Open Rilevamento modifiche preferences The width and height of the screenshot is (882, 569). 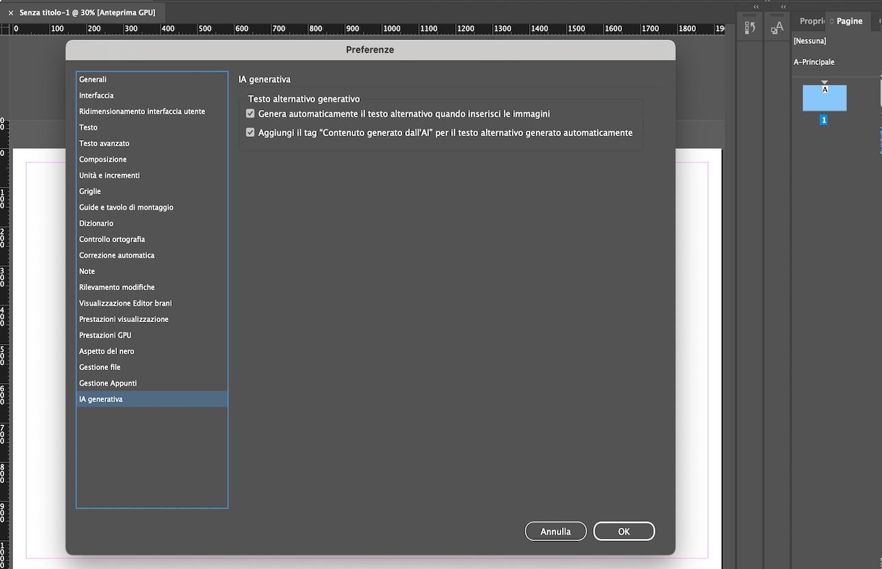click(152, 287)
